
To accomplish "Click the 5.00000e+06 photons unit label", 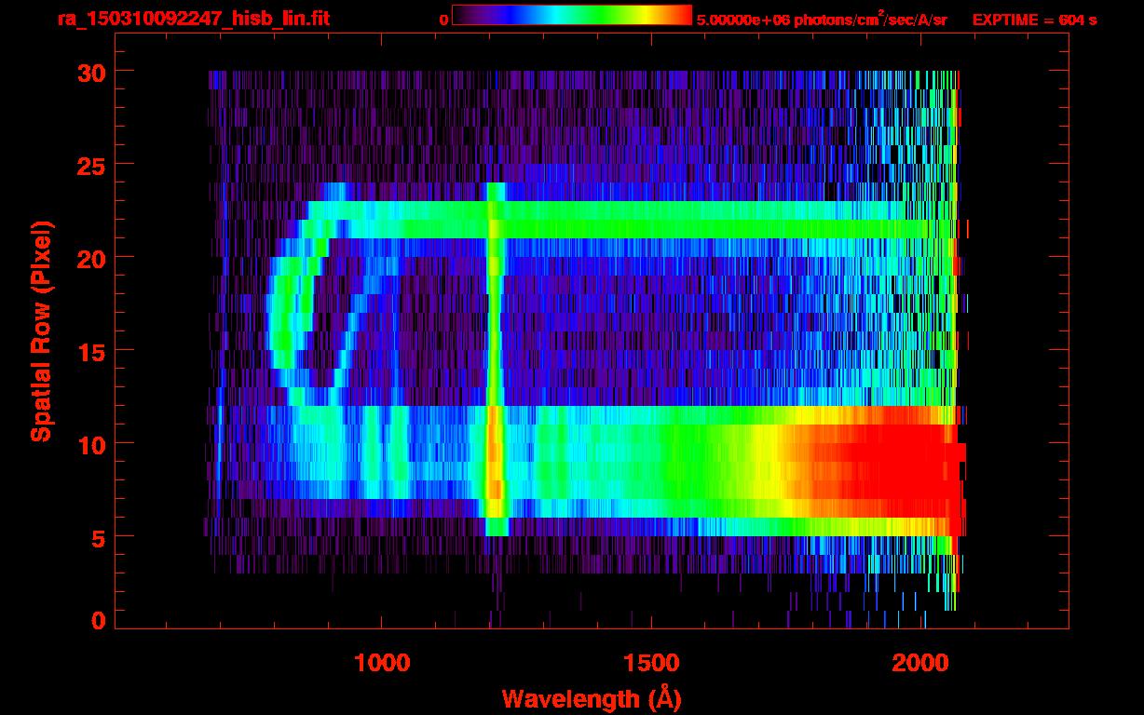I will [x=822, y=20].
